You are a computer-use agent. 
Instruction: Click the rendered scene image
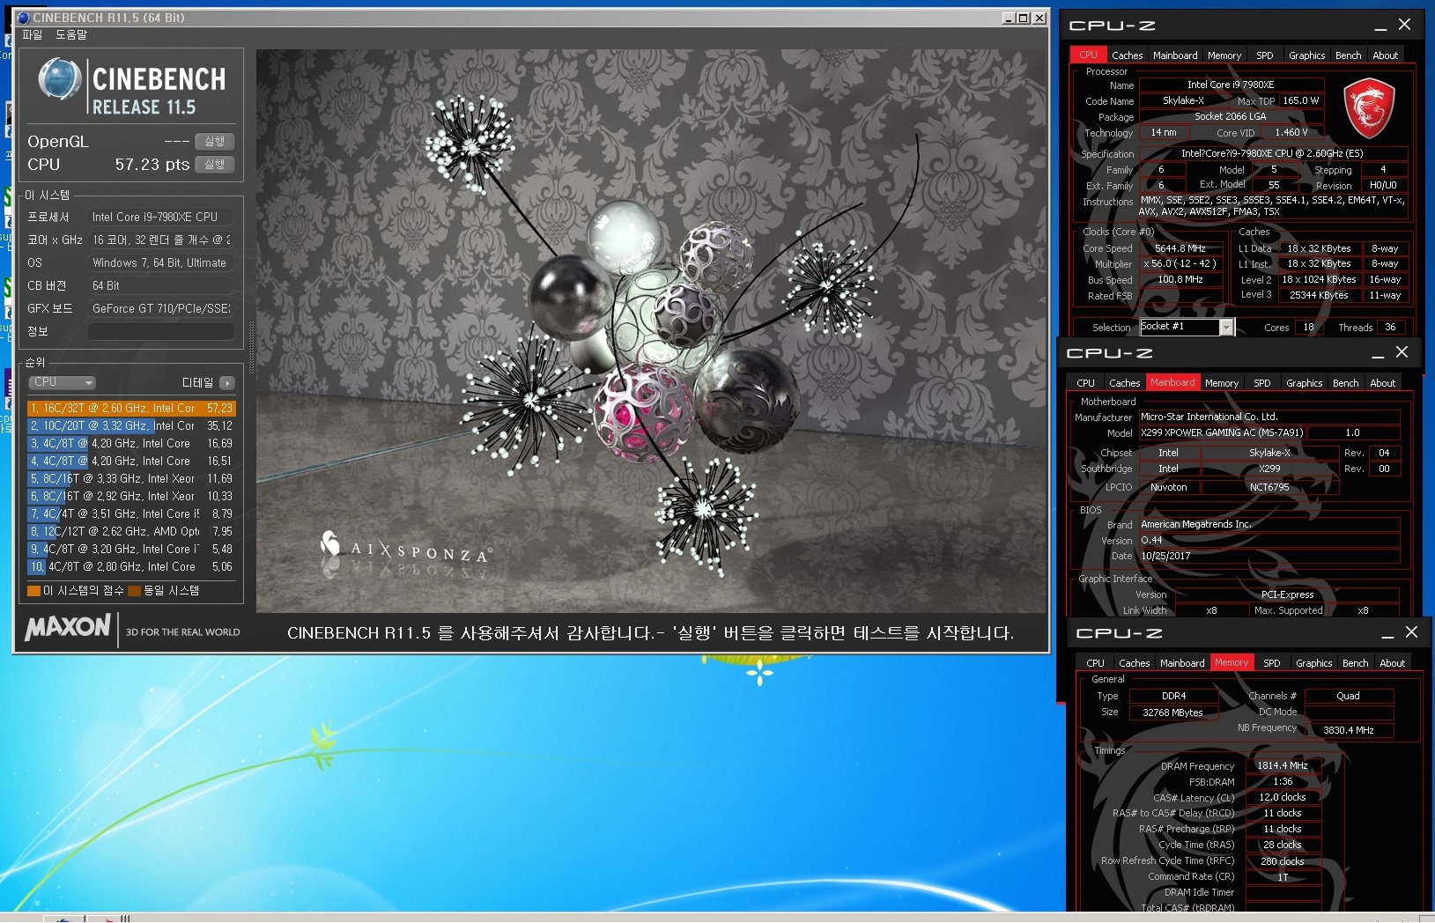click(651, 331)
